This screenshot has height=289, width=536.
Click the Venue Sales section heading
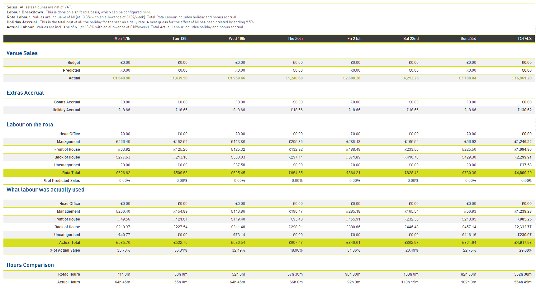coord(22,53)
